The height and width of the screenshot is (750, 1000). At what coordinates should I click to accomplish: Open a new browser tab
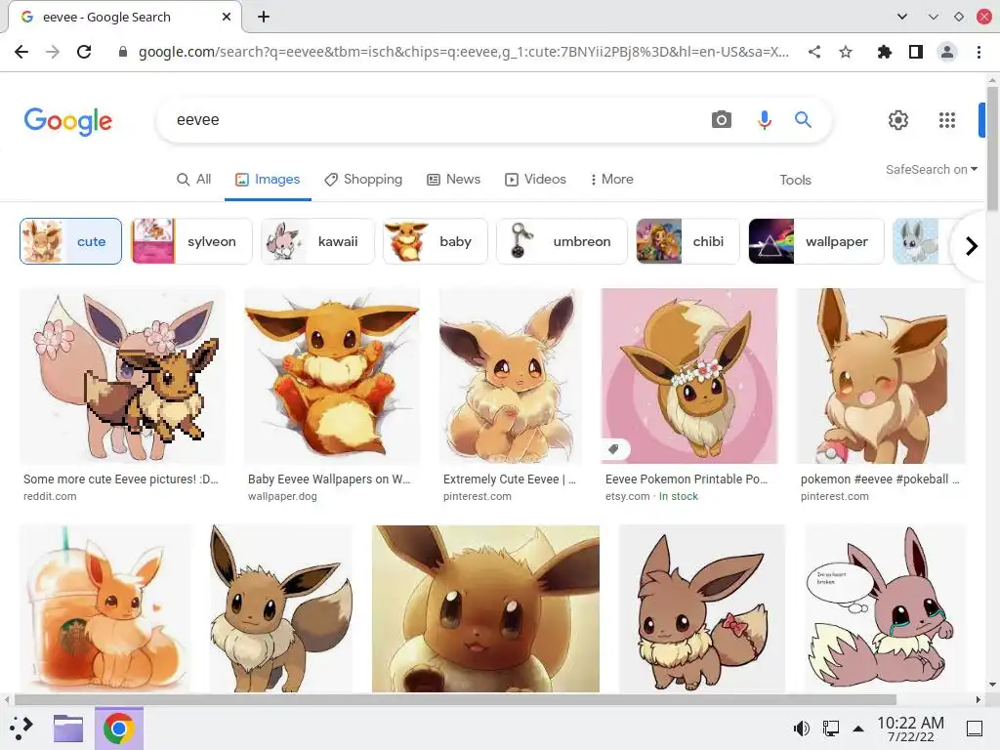point(264,18)
